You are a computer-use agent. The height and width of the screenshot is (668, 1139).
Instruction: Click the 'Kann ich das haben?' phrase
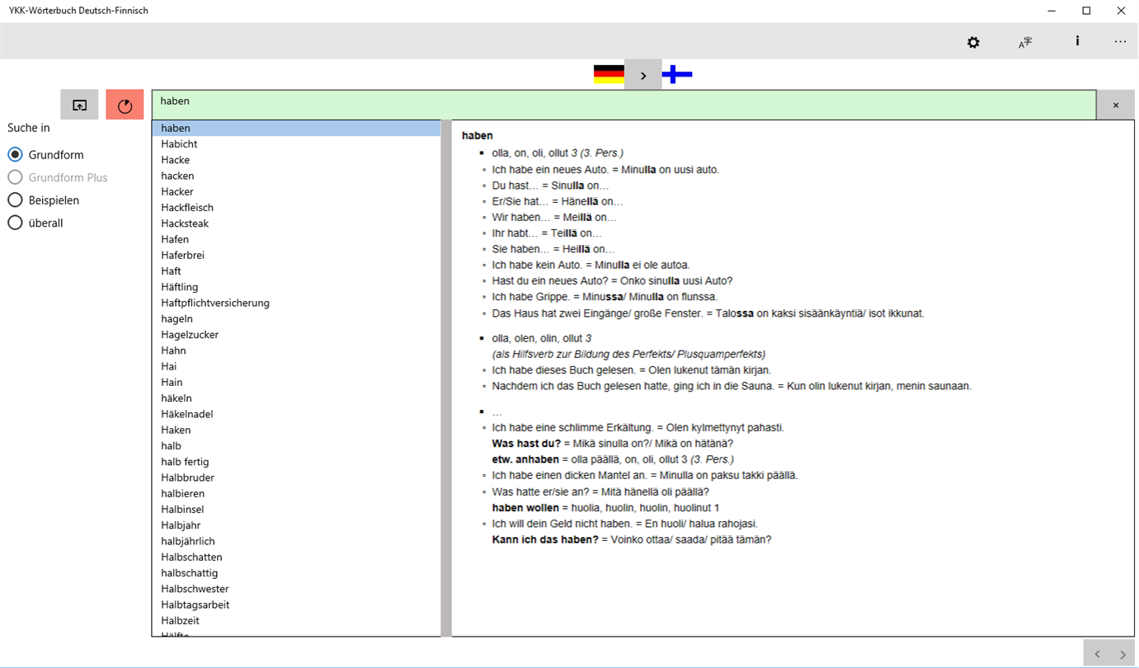tap(545, 540)
